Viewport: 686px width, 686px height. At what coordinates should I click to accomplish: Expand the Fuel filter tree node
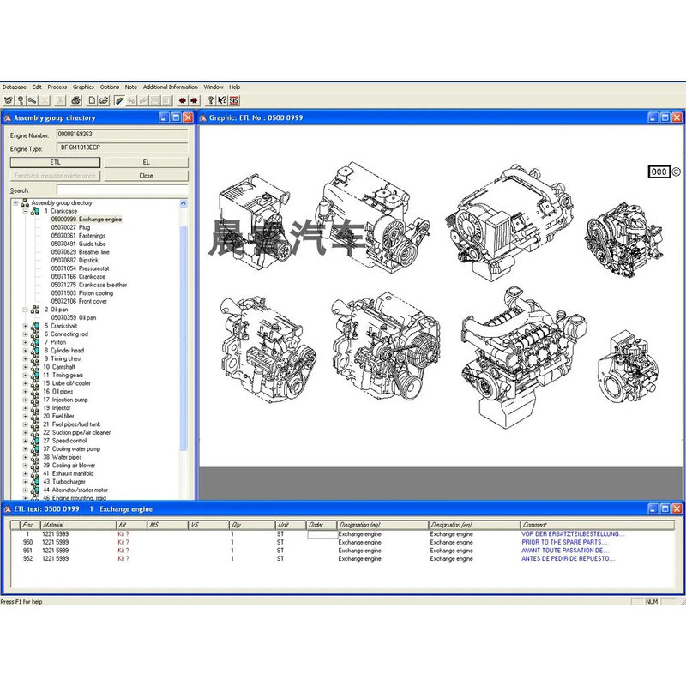pos(26,416)
